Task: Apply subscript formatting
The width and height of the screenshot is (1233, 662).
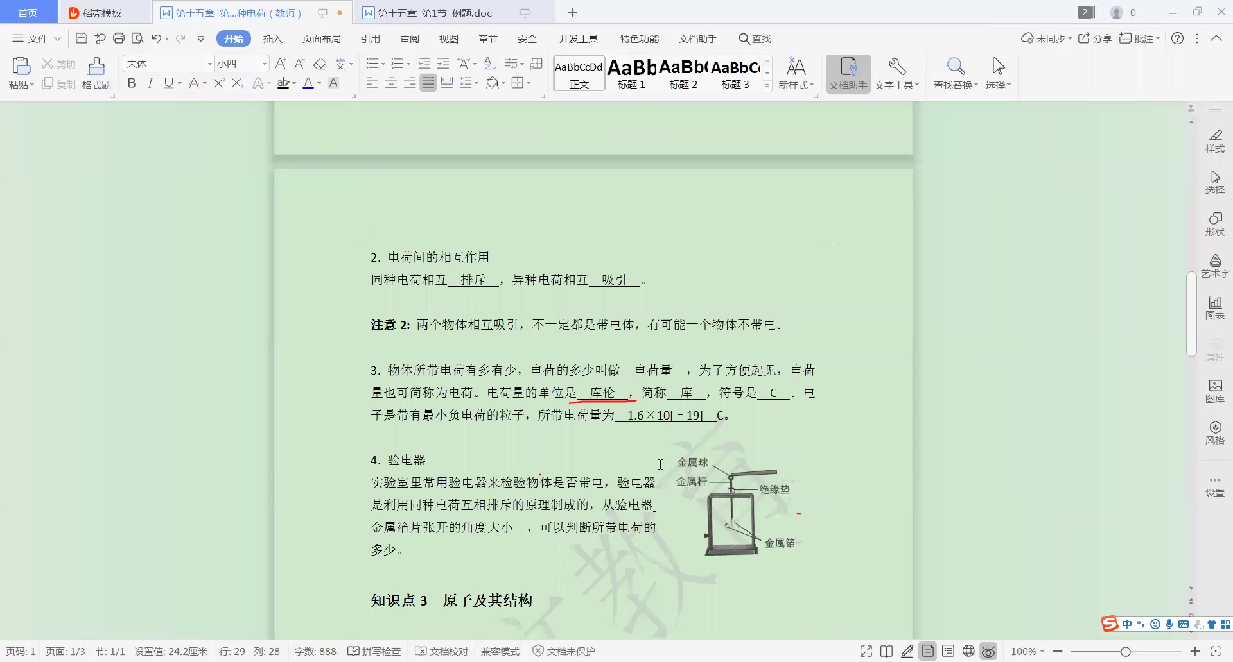Action: click(238, 83)
